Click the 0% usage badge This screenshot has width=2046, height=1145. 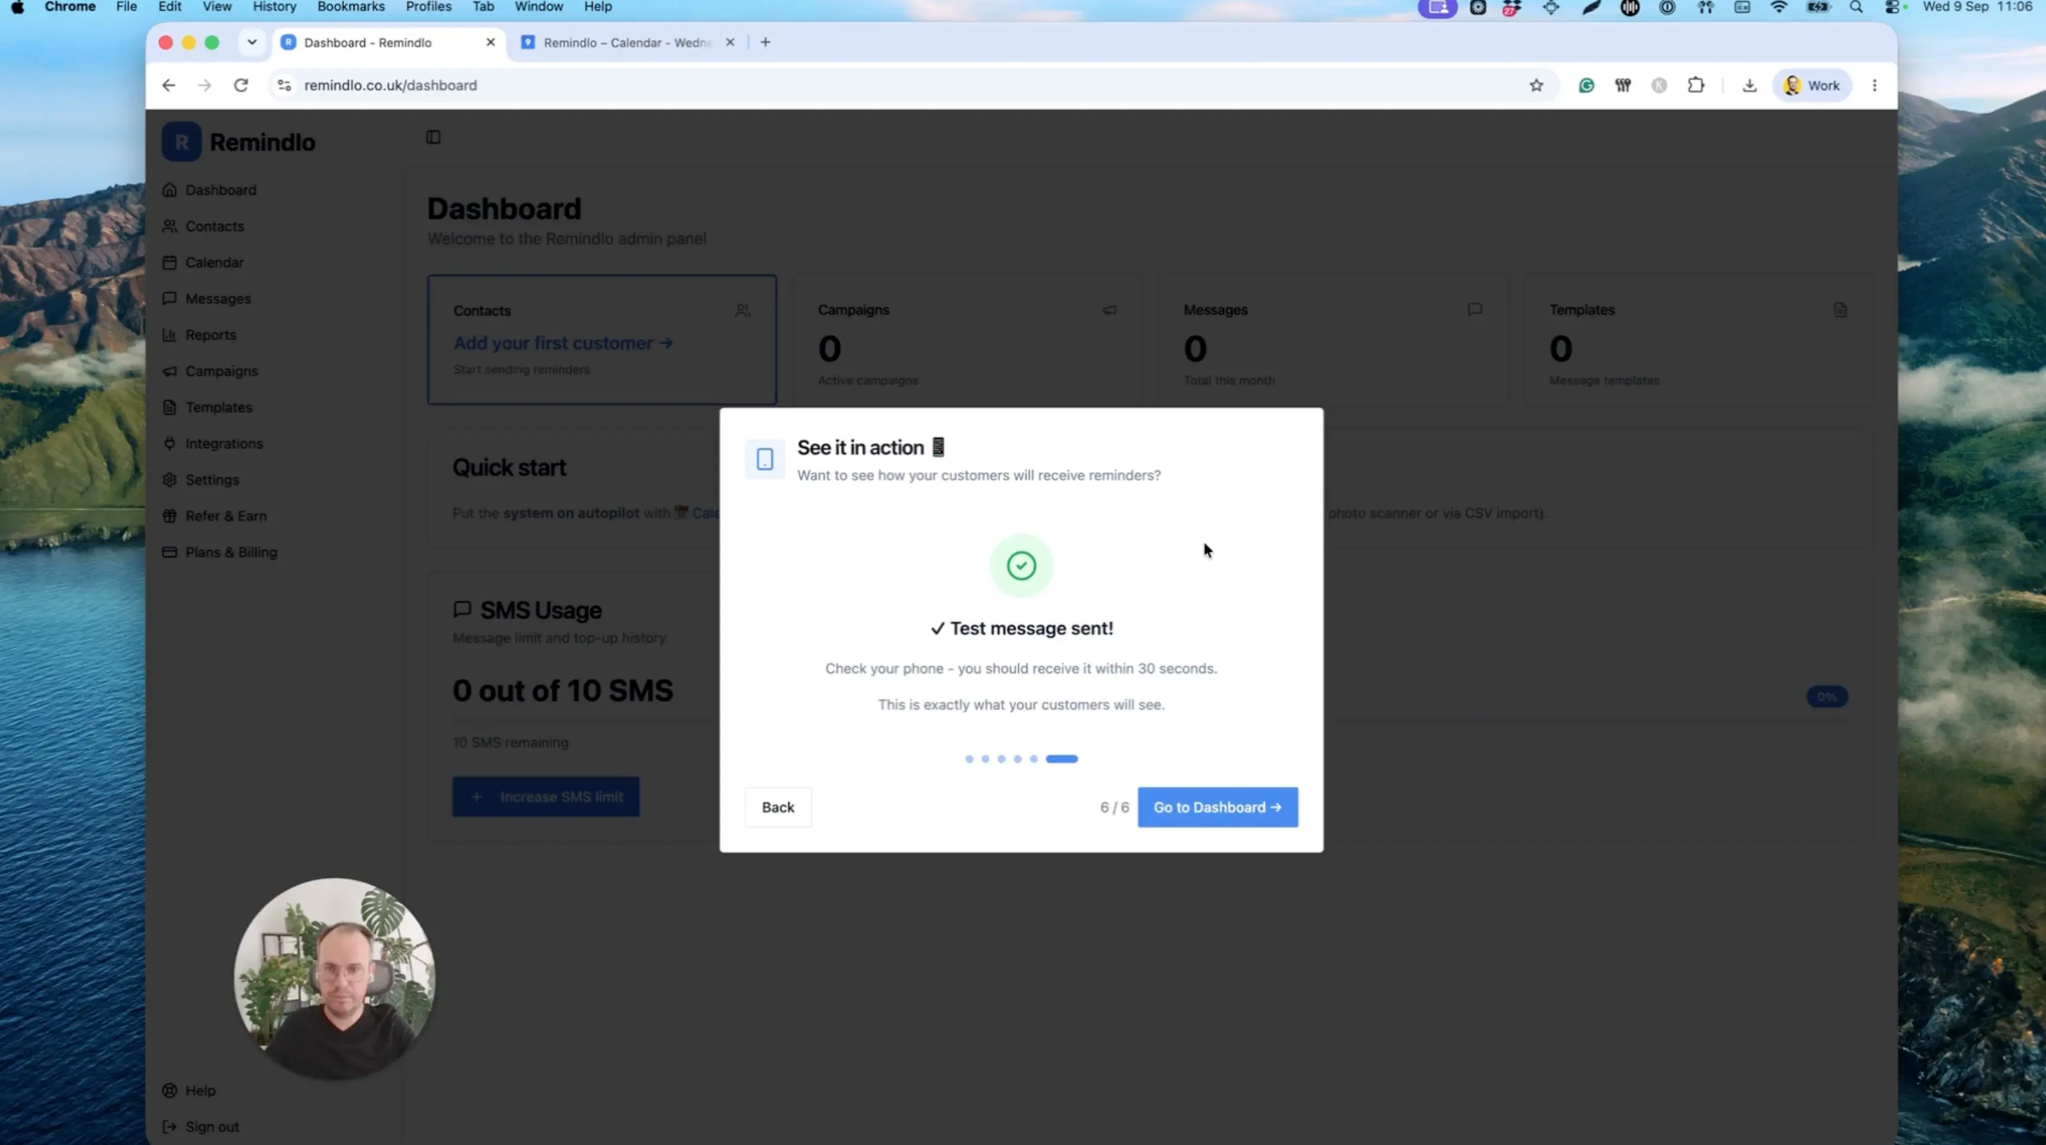pos(1827,696)
